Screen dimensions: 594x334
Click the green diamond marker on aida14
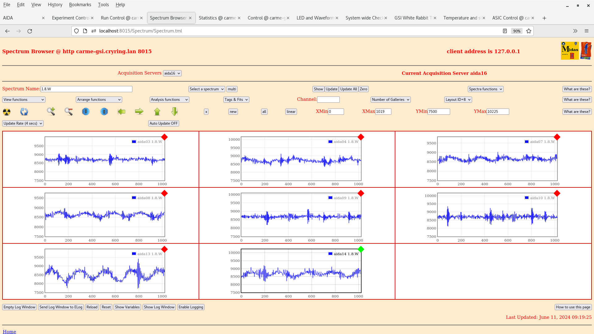[x=361, y=249]
